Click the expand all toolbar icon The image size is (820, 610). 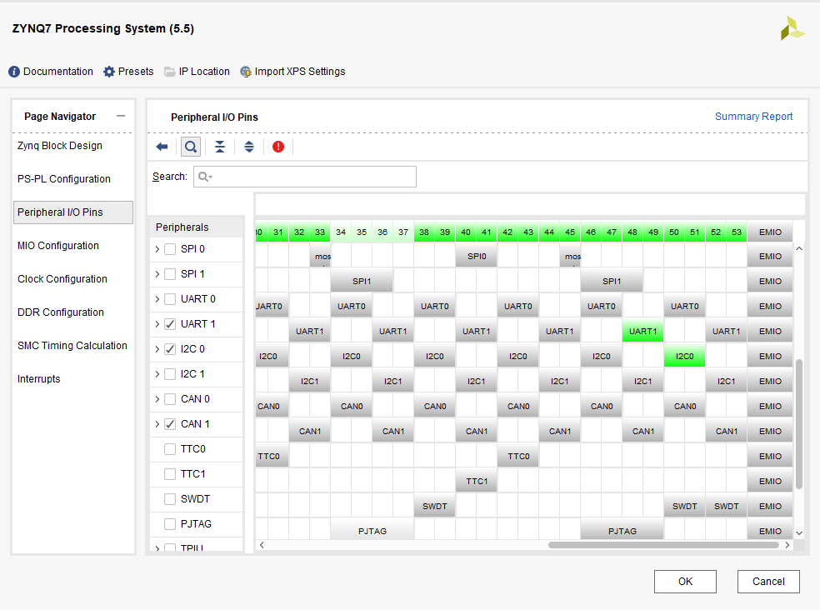click(x=249, y=147)
